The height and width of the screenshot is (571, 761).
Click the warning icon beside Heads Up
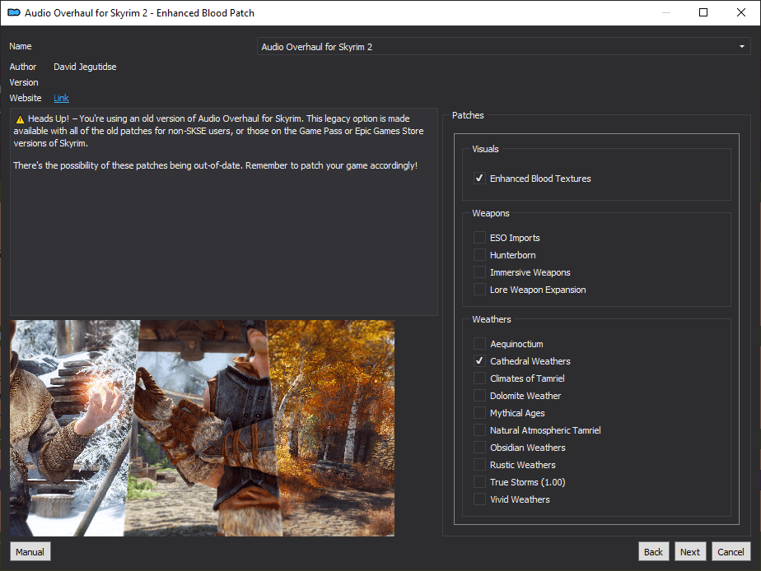coord(20,119)
